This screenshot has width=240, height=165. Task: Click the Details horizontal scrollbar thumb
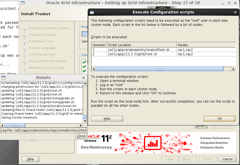coord(15,125)
